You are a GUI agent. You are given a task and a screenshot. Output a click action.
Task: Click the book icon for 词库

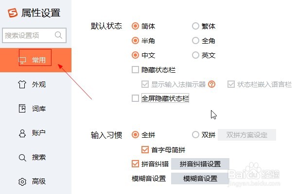pyautogui.click(x=22, y=109)
